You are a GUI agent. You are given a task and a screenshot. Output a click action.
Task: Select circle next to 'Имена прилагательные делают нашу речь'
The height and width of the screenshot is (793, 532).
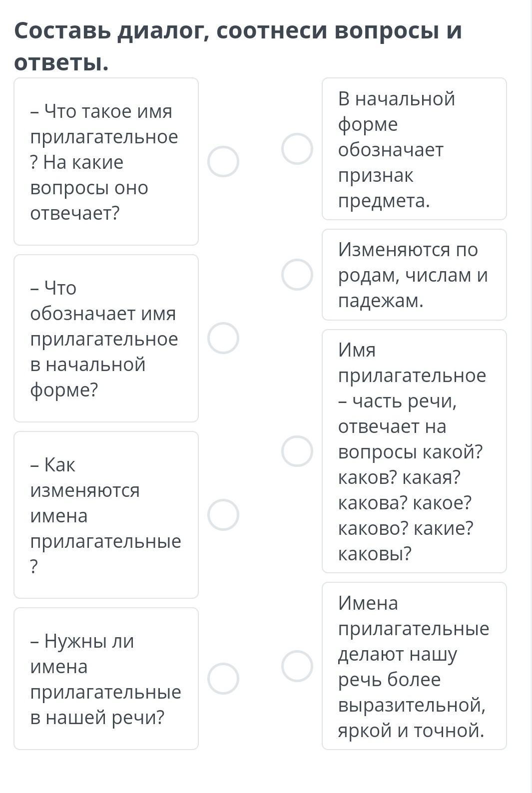point(297,666)
